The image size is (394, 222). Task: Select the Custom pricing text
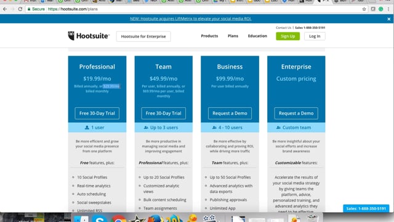(x=296, y=79)
